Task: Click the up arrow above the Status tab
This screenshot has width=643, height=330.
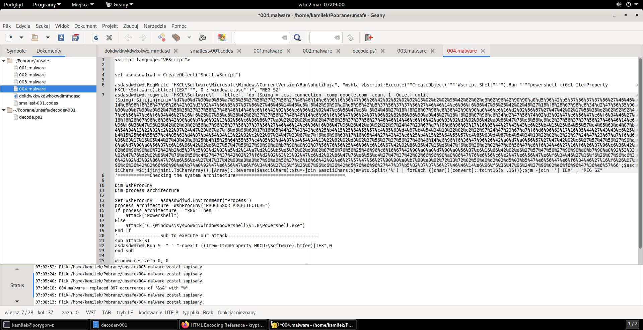Action: click(x=17, y=269)
